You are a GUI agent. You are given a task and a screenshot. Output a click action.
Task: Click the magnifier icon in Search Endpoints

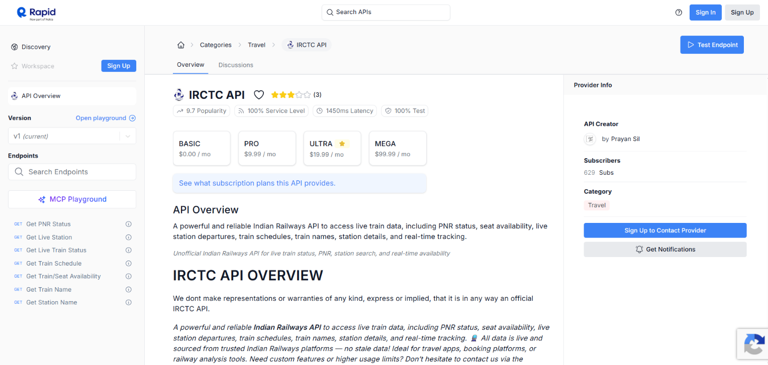pos(19,172)
